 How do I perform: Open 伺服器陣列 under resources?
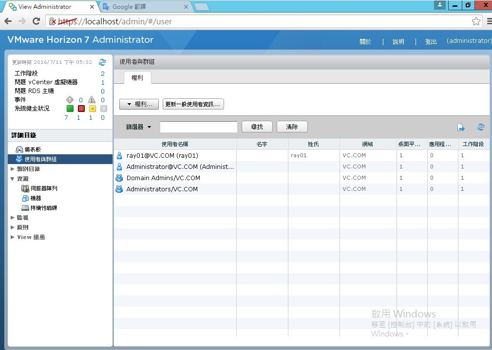(44, 188)
